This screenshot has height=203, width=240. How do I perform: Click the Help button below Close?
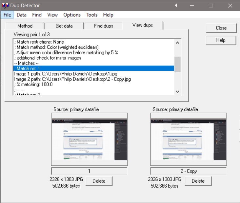(x=221, y=40)
